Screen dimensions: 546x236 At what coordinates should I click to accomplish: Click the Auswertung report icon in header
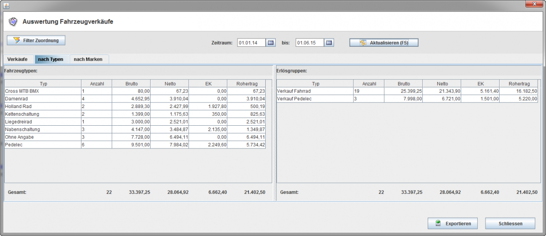[x=13, y=21]
